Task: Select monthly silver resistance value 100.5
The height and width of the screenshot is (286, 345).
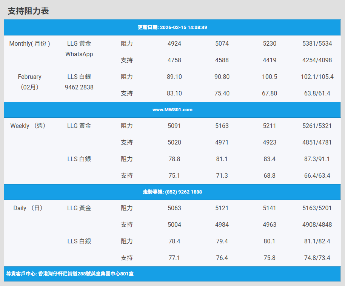Action: (x=270, y=77)
